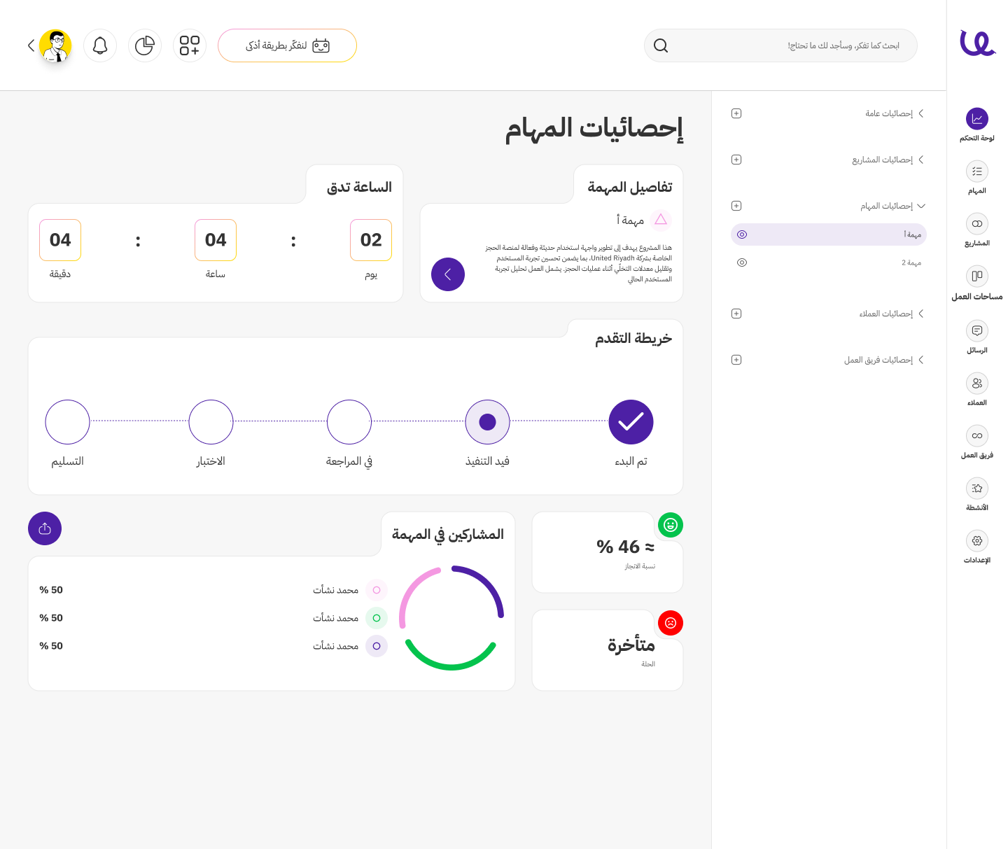Image resolution: width=1008 pixels, height=849 pixels.
Task: Select مهمة 1 in the stats tree
Action: [x=829, y=234]
